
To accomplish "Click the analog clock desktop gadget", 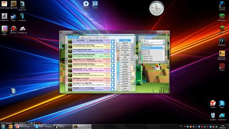I will (x=157, y=8).
